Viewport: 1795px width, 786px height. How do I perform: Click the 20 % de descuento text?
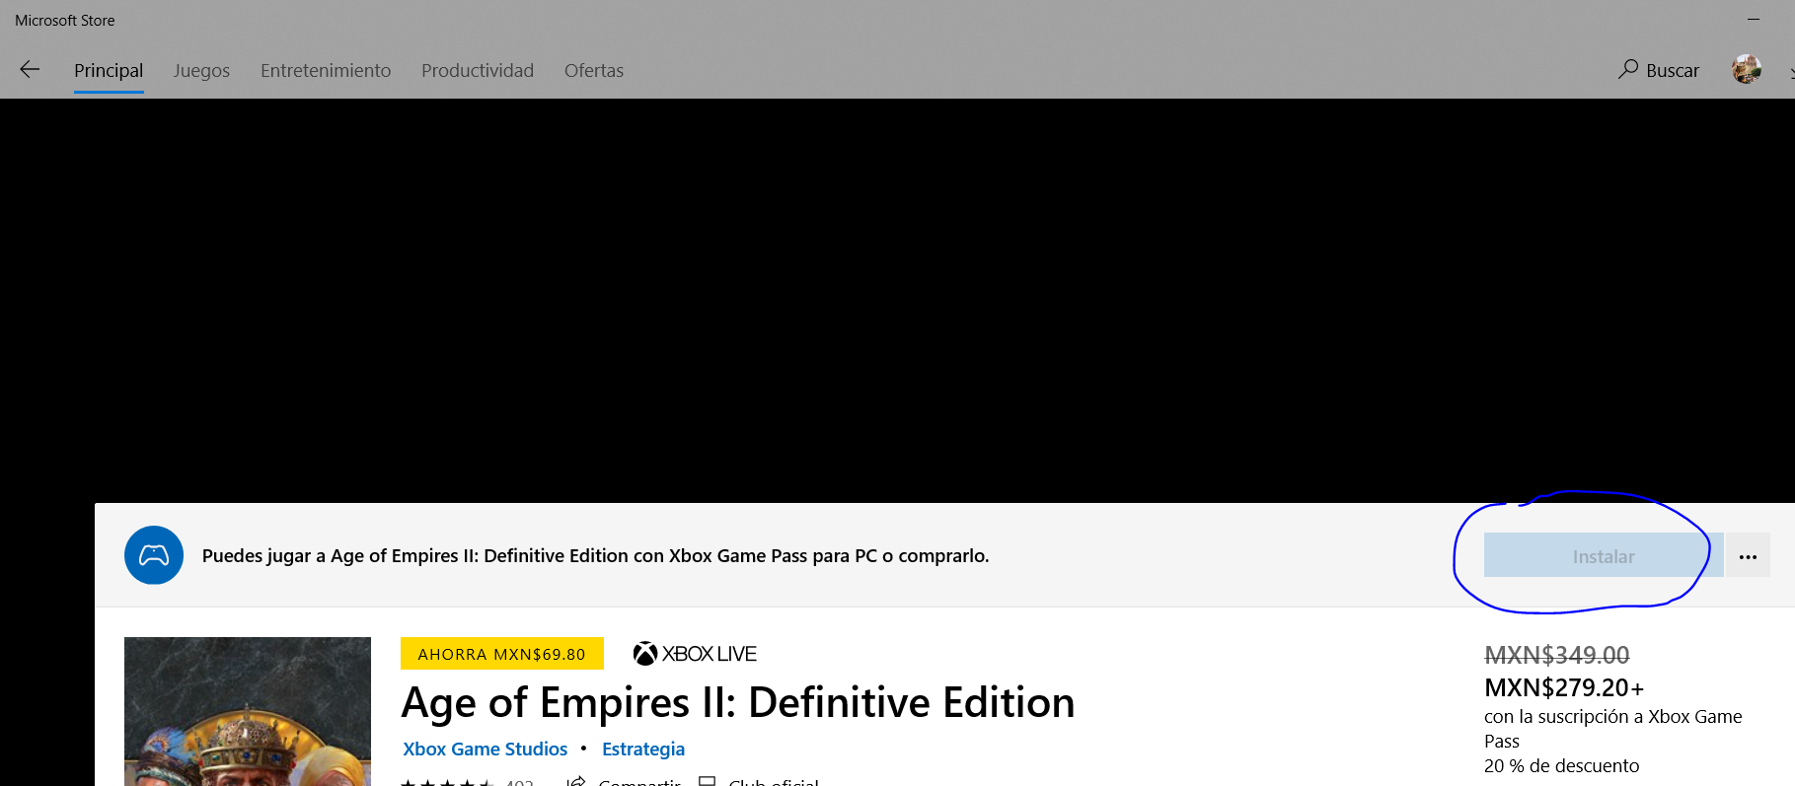coord(1561,766)
